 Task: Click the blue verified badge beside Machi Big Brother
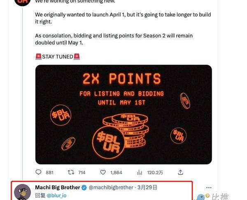click(84, 187)
